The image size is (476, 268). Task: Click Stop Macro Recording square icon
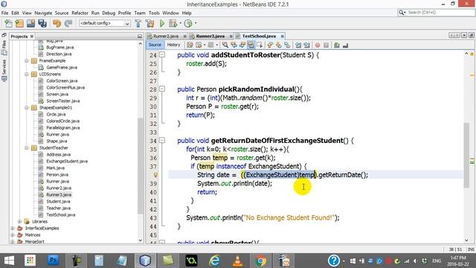pos(326,45)
